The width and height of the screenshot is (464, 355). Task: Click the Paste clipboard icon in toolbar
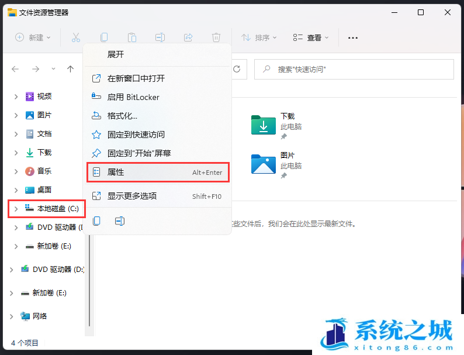[x=132, y=37]
